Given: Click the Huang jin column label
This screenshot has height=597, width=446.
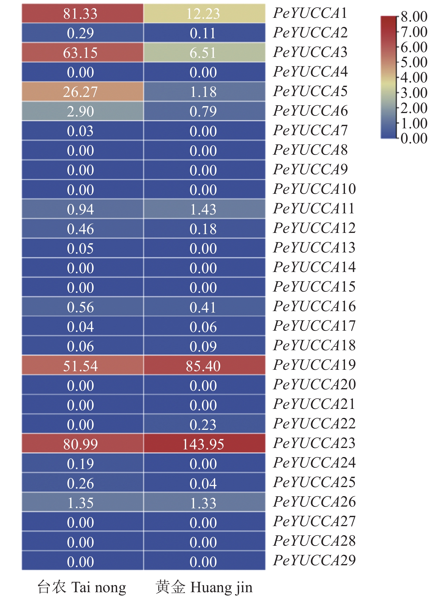Looking at the screenshot, I should point(204,587).
